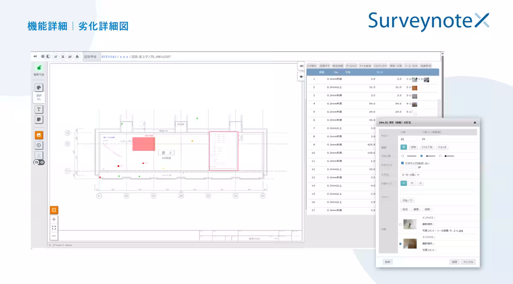
Task: Open settings gear icon in top toolbar
Action: 43,56
